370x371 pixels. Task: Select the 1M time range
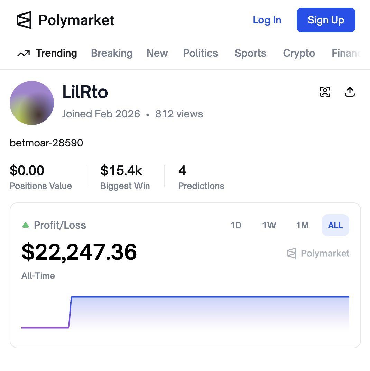click(303, 225)
